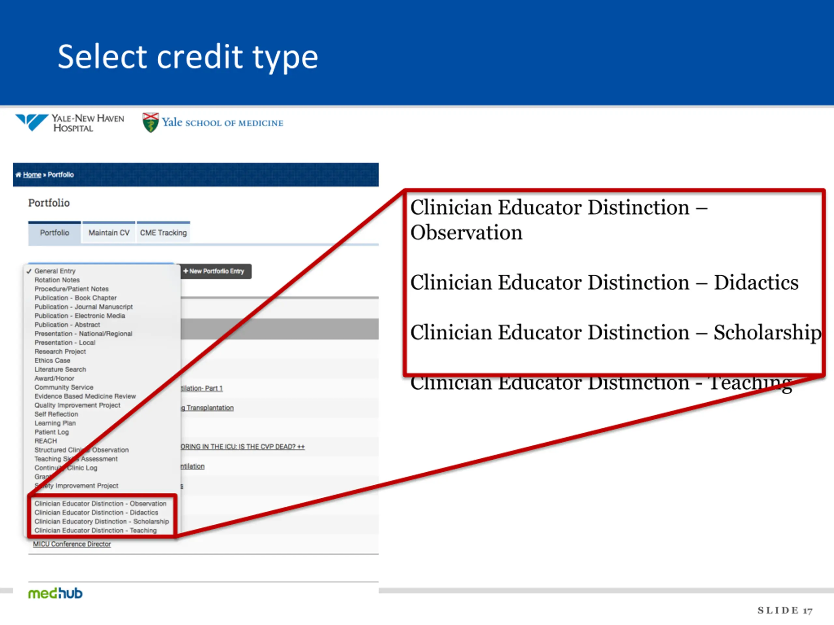Viewport: 834px width, 625px height.
Task: Pick Publication - Abstract option
Action: pyautogui.click(x=67, y=325)
